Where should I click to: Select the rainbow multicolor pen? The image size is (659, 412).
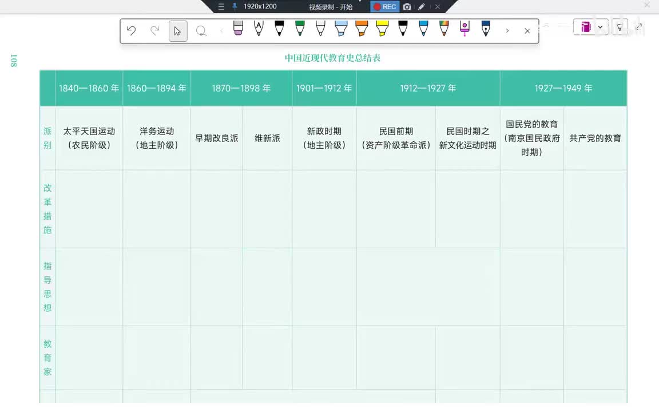tap(444, 28)
